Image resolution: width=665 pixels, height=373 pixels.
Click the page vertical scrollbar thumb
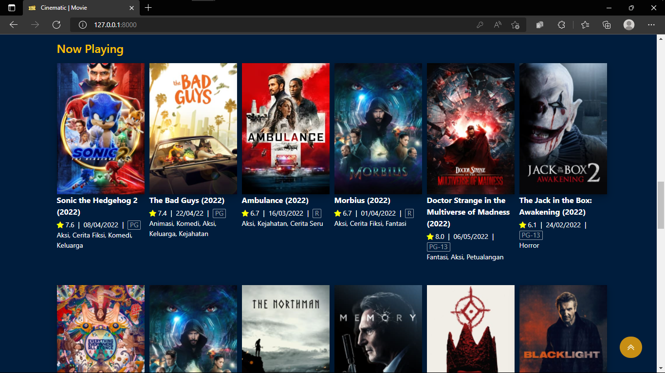[x=661, y=205]
